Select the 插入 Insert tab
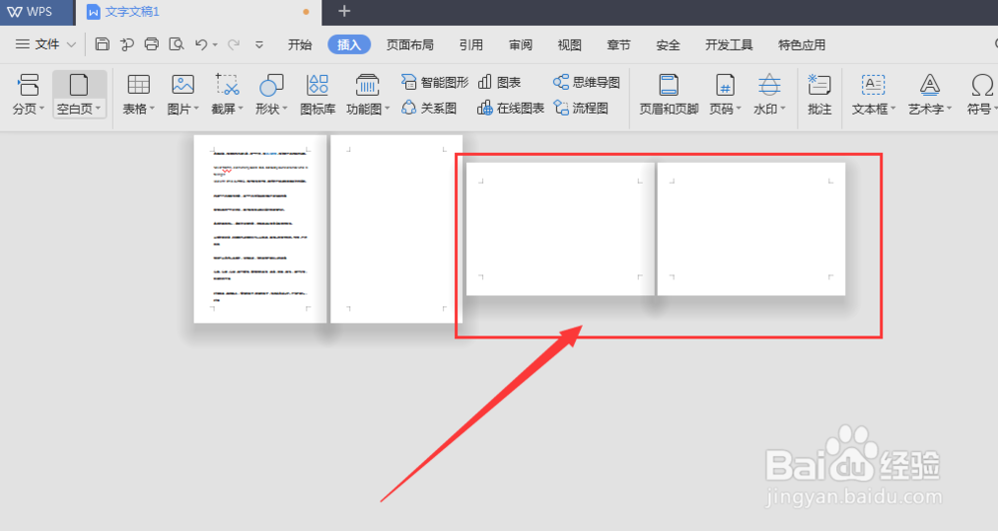The image size is (998, 531). coord(348,45)
